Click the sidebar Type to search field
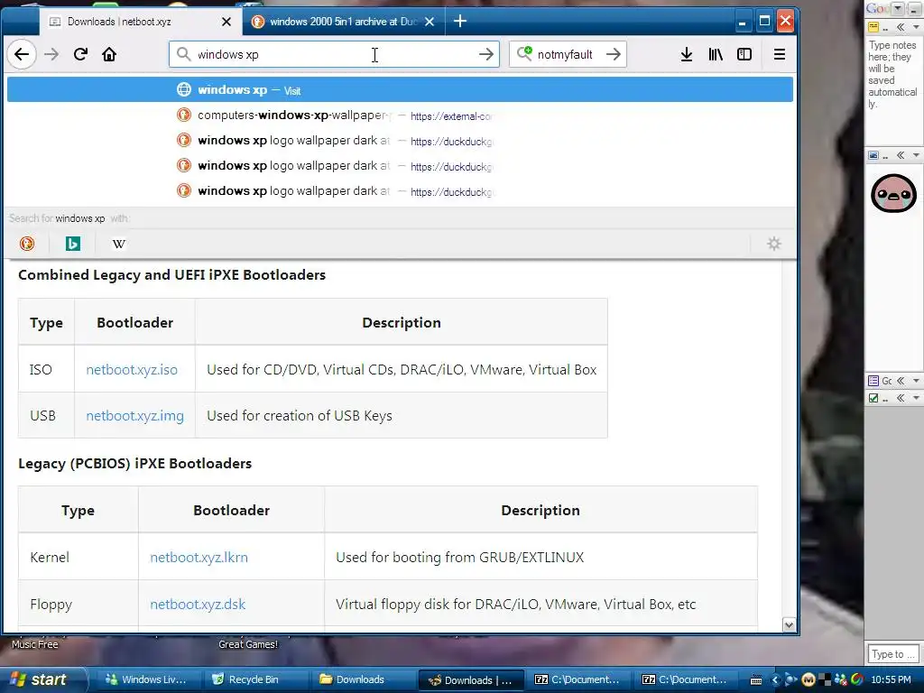The image size is (924, 693). tap(892, 654)
